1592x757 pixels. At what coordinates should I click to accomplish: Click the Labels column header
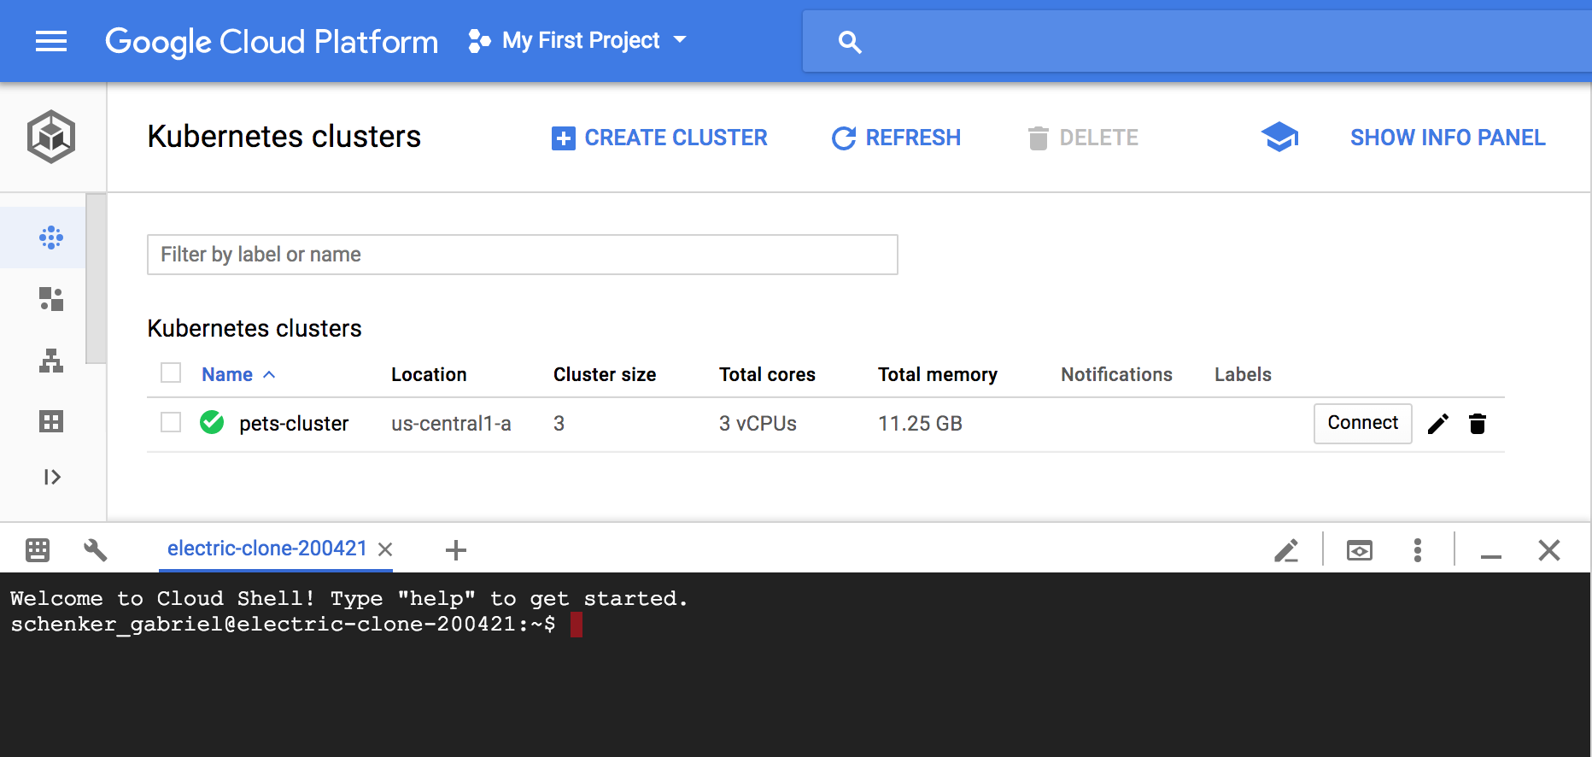[x=1243, y=374]
